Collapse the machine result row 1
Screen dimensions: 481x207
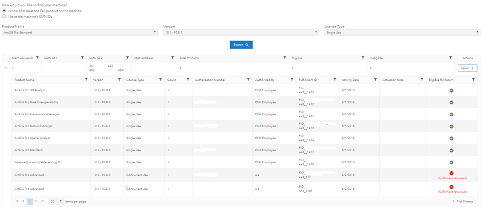5,68
